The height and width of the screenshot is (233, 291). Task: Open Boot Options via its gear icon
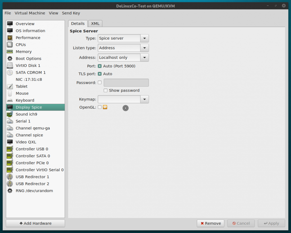(11, 58)
